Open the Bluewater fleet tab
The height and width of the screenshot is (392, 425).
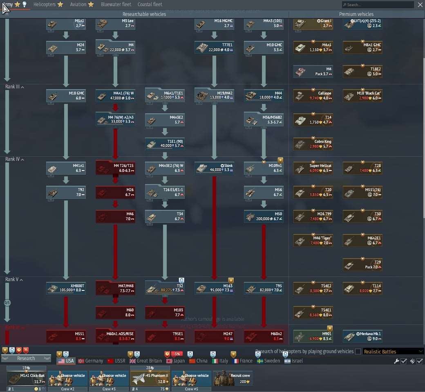(116, 5)
